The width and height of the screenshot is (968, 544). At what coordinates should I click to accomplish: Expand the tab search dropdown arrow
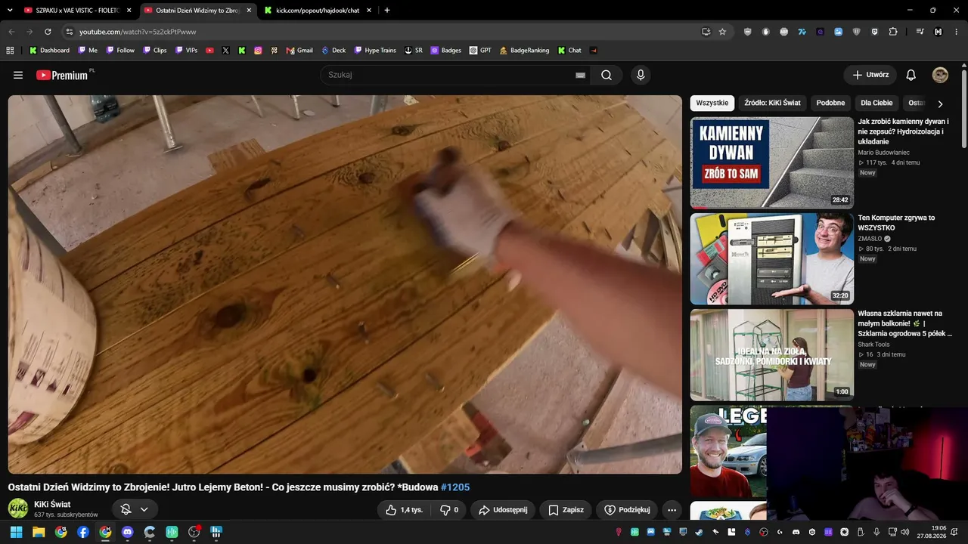10,11
